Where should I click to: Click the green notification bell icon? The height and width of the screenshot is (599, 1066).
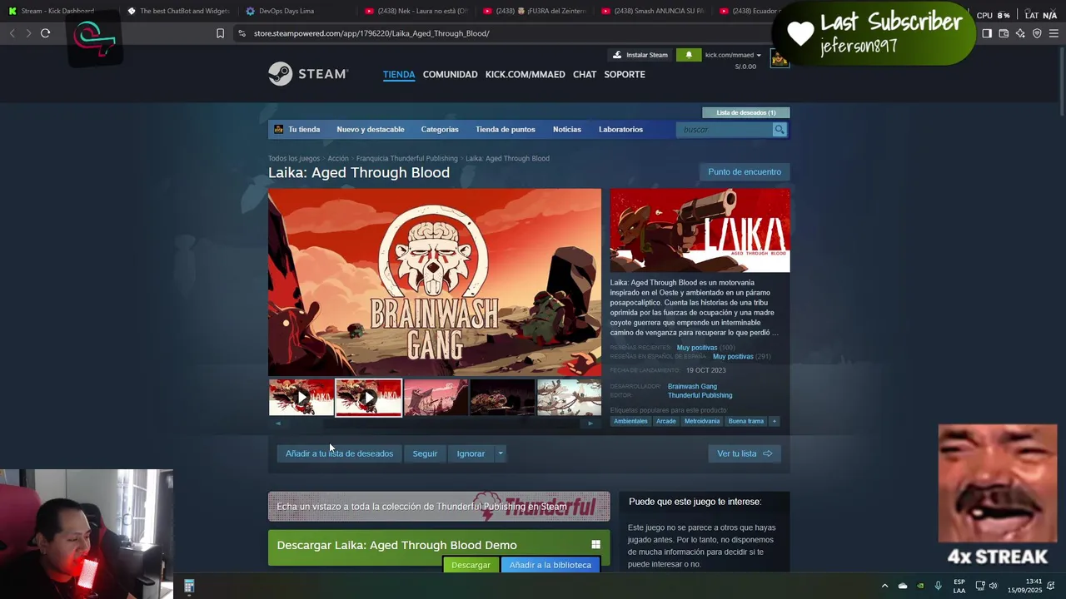point(689,55)
